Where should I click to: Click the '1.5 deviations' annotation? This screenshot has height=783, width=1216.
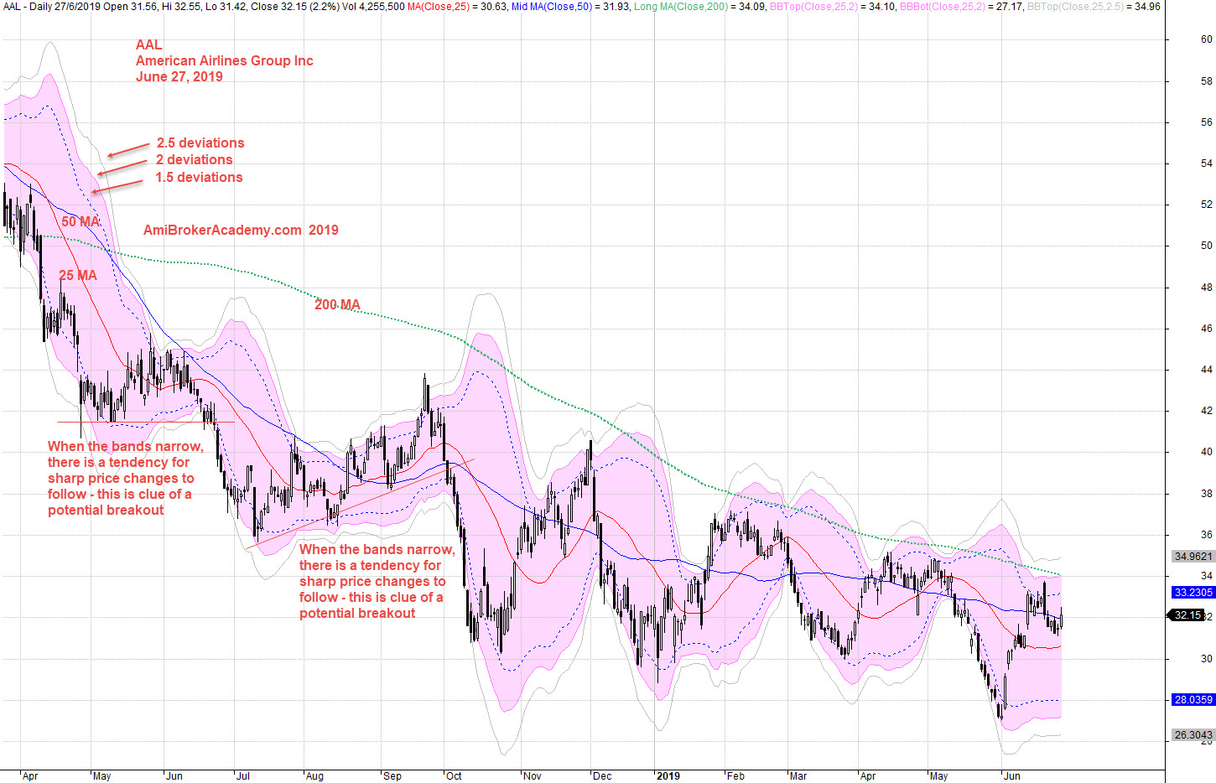pos(199,177)
